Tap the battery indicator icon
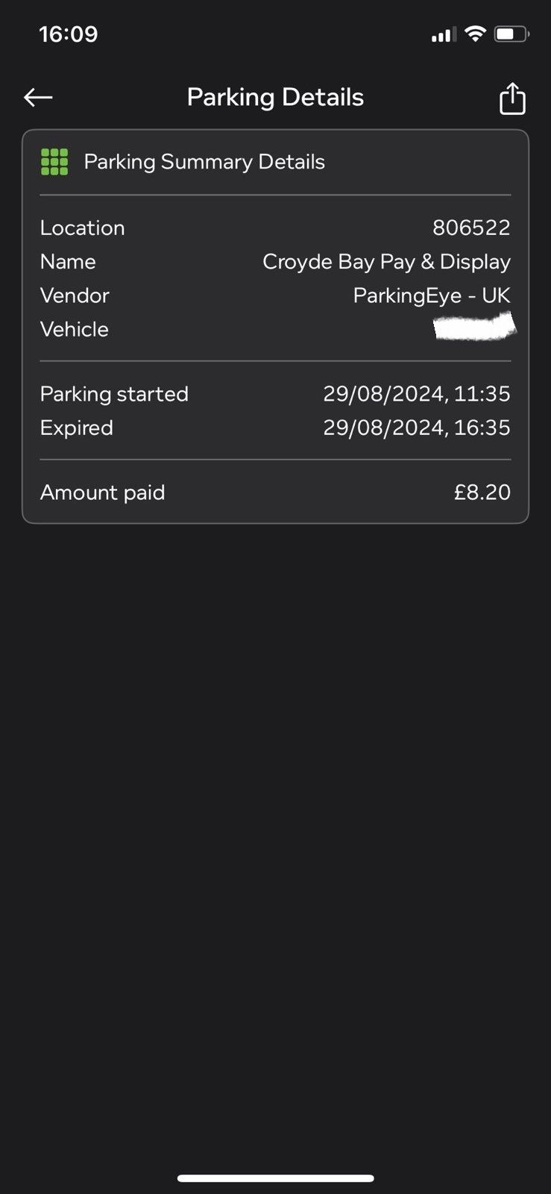This screenshot has height=1194, width=551. 511,34
